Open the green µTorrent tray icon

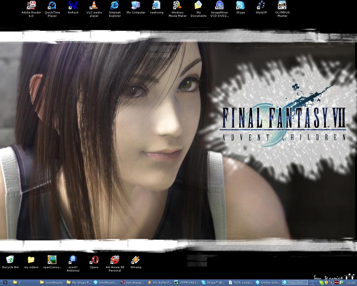pyautogui.click(x=341, y=283)
